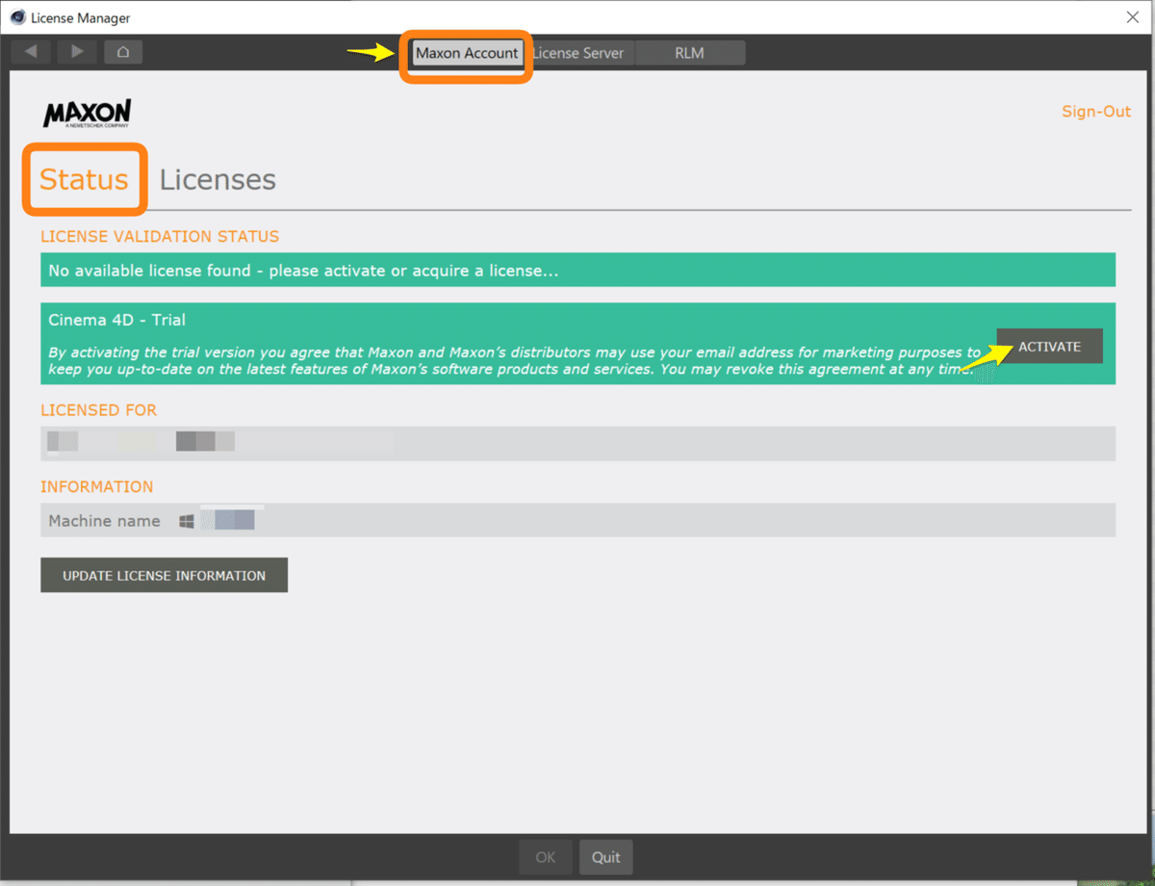Go forward with the right arrow button

(x=77, y=52)
